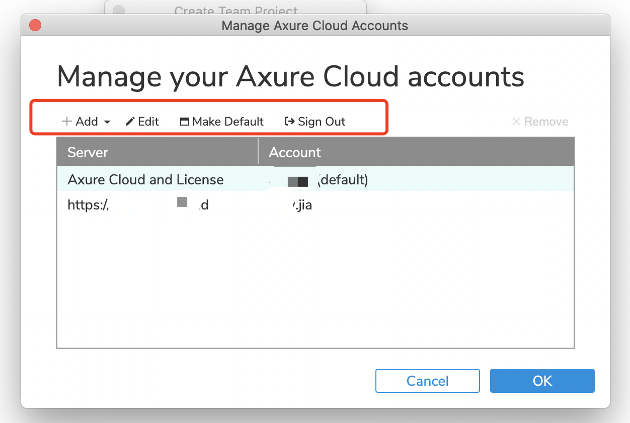The image size is (630, 423).
Task: Confirm with the OK button
Action: tap(542, 381)
